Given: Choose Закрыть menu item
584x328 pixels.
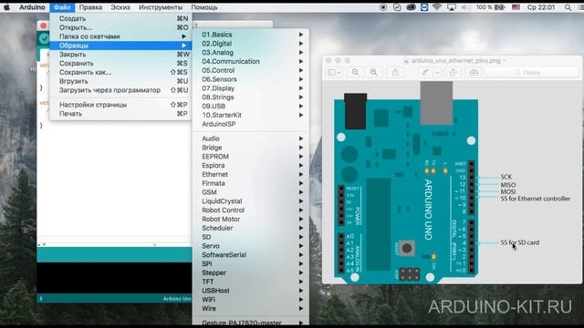Looking at the screenshot, I should [120, 55].
